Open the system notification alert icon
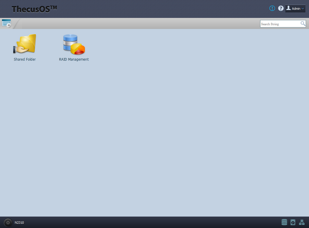The image size is (309, 228). (272, 8)
